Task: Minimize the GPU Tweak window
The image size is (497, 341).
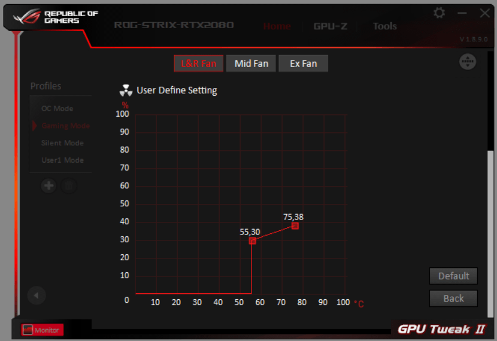Action: coord(462,13)
